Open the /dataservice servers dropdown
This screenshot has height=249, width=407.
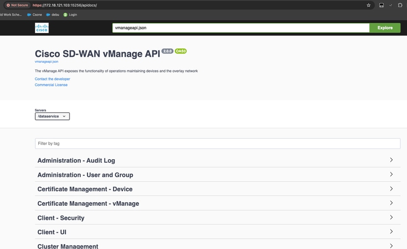pyautogui.click(x=52, y=116)
